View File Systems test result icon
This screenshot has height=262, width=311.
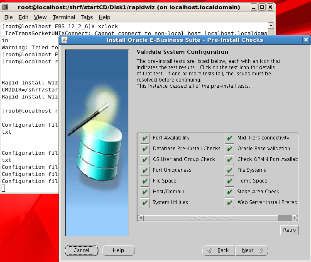[230, 170]
